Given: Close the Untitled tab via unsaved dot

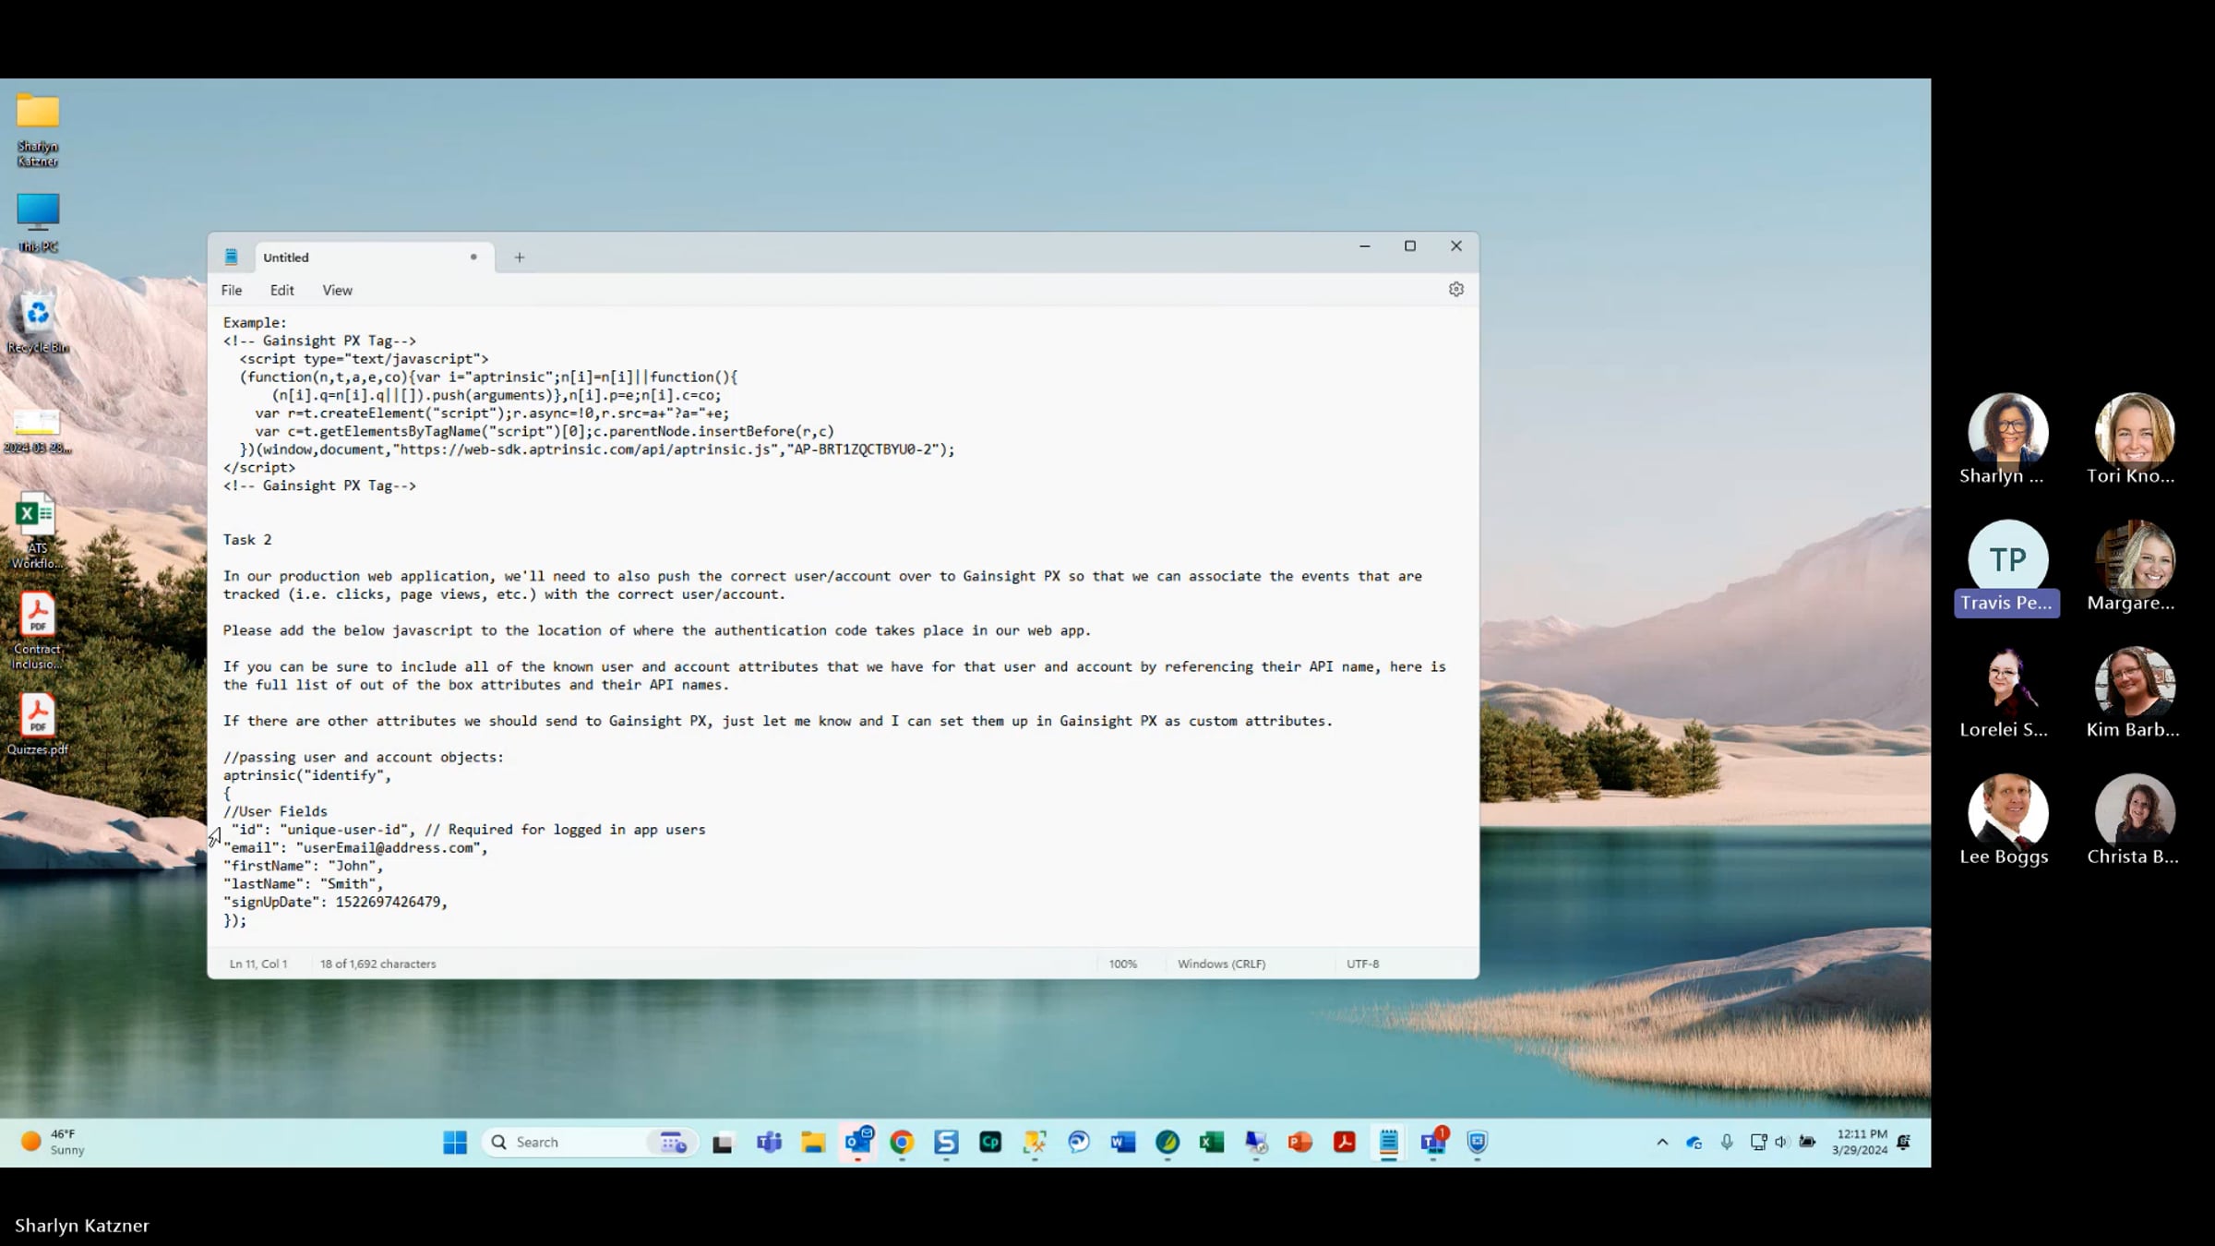Looking at the screenshot, I should point(473,257).
